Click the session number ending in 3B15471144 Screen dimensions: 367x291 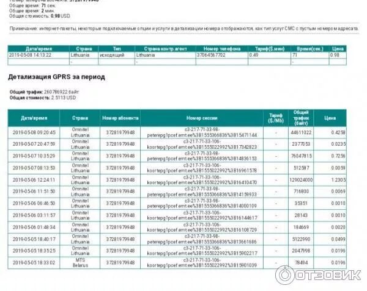(x=202, y=132)
